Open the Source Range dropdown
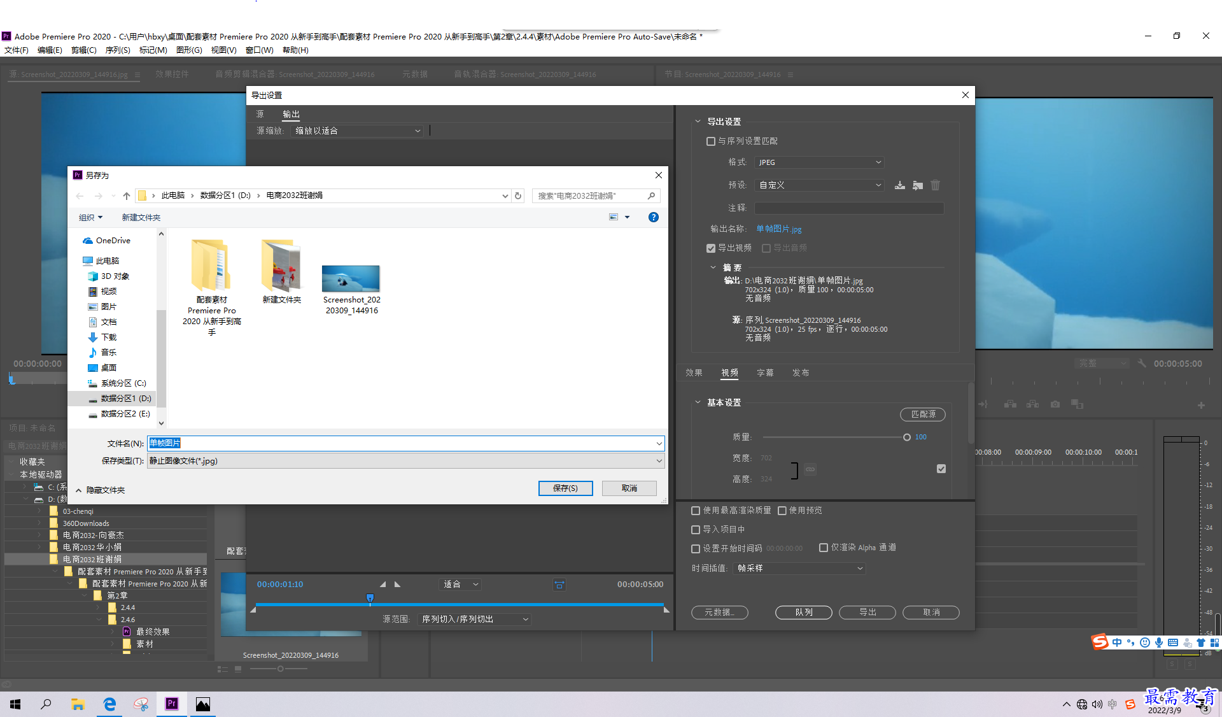 point(474,619)
